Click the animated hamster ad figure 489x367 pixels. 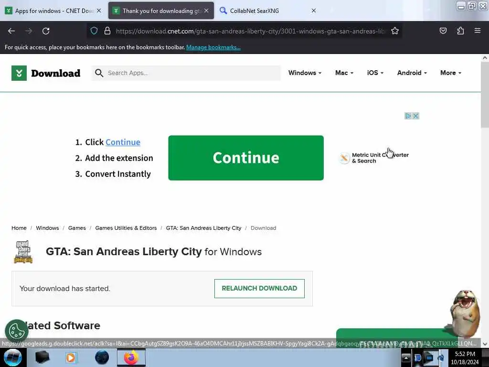pos(465,313)
